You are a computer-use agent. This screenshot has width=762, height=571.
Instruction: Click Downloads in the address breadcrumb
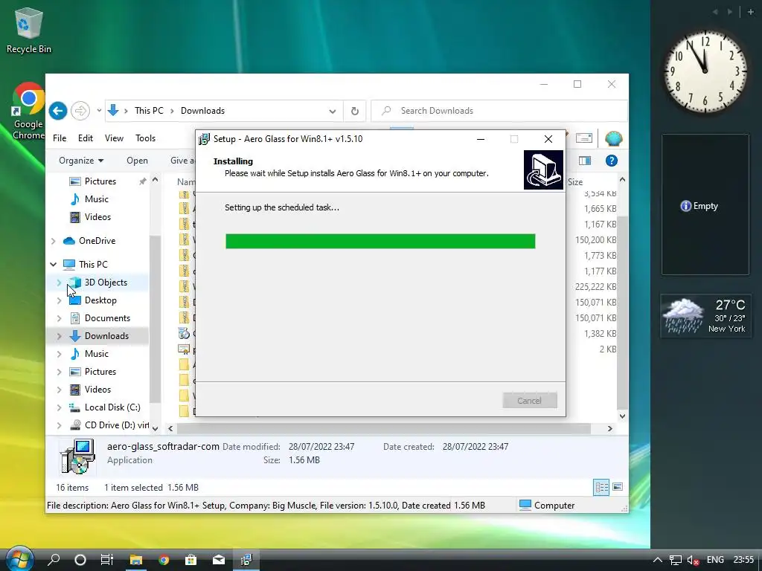[202, 111]
